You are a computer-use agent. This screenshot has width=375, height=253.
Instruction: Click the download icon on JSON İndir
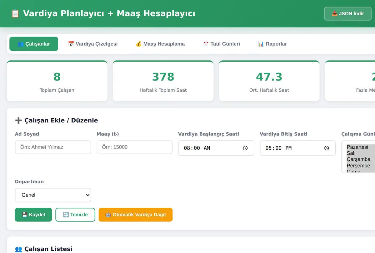click(x=335, y=14)
